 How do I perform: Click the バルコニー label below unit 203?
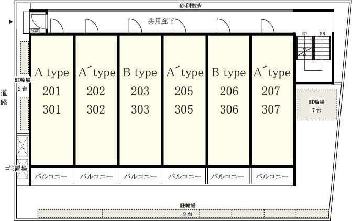(140, 176)
